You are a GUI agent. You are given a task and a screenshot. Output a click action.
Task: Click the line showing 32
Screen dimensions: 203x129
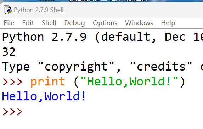(x=9, y=52)
